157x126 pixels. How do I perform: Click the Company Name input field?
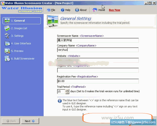click(x=98, y=50)
